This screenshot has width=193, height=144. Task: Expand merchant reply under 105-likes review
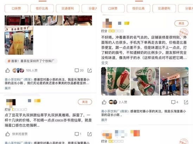(8, 88)
